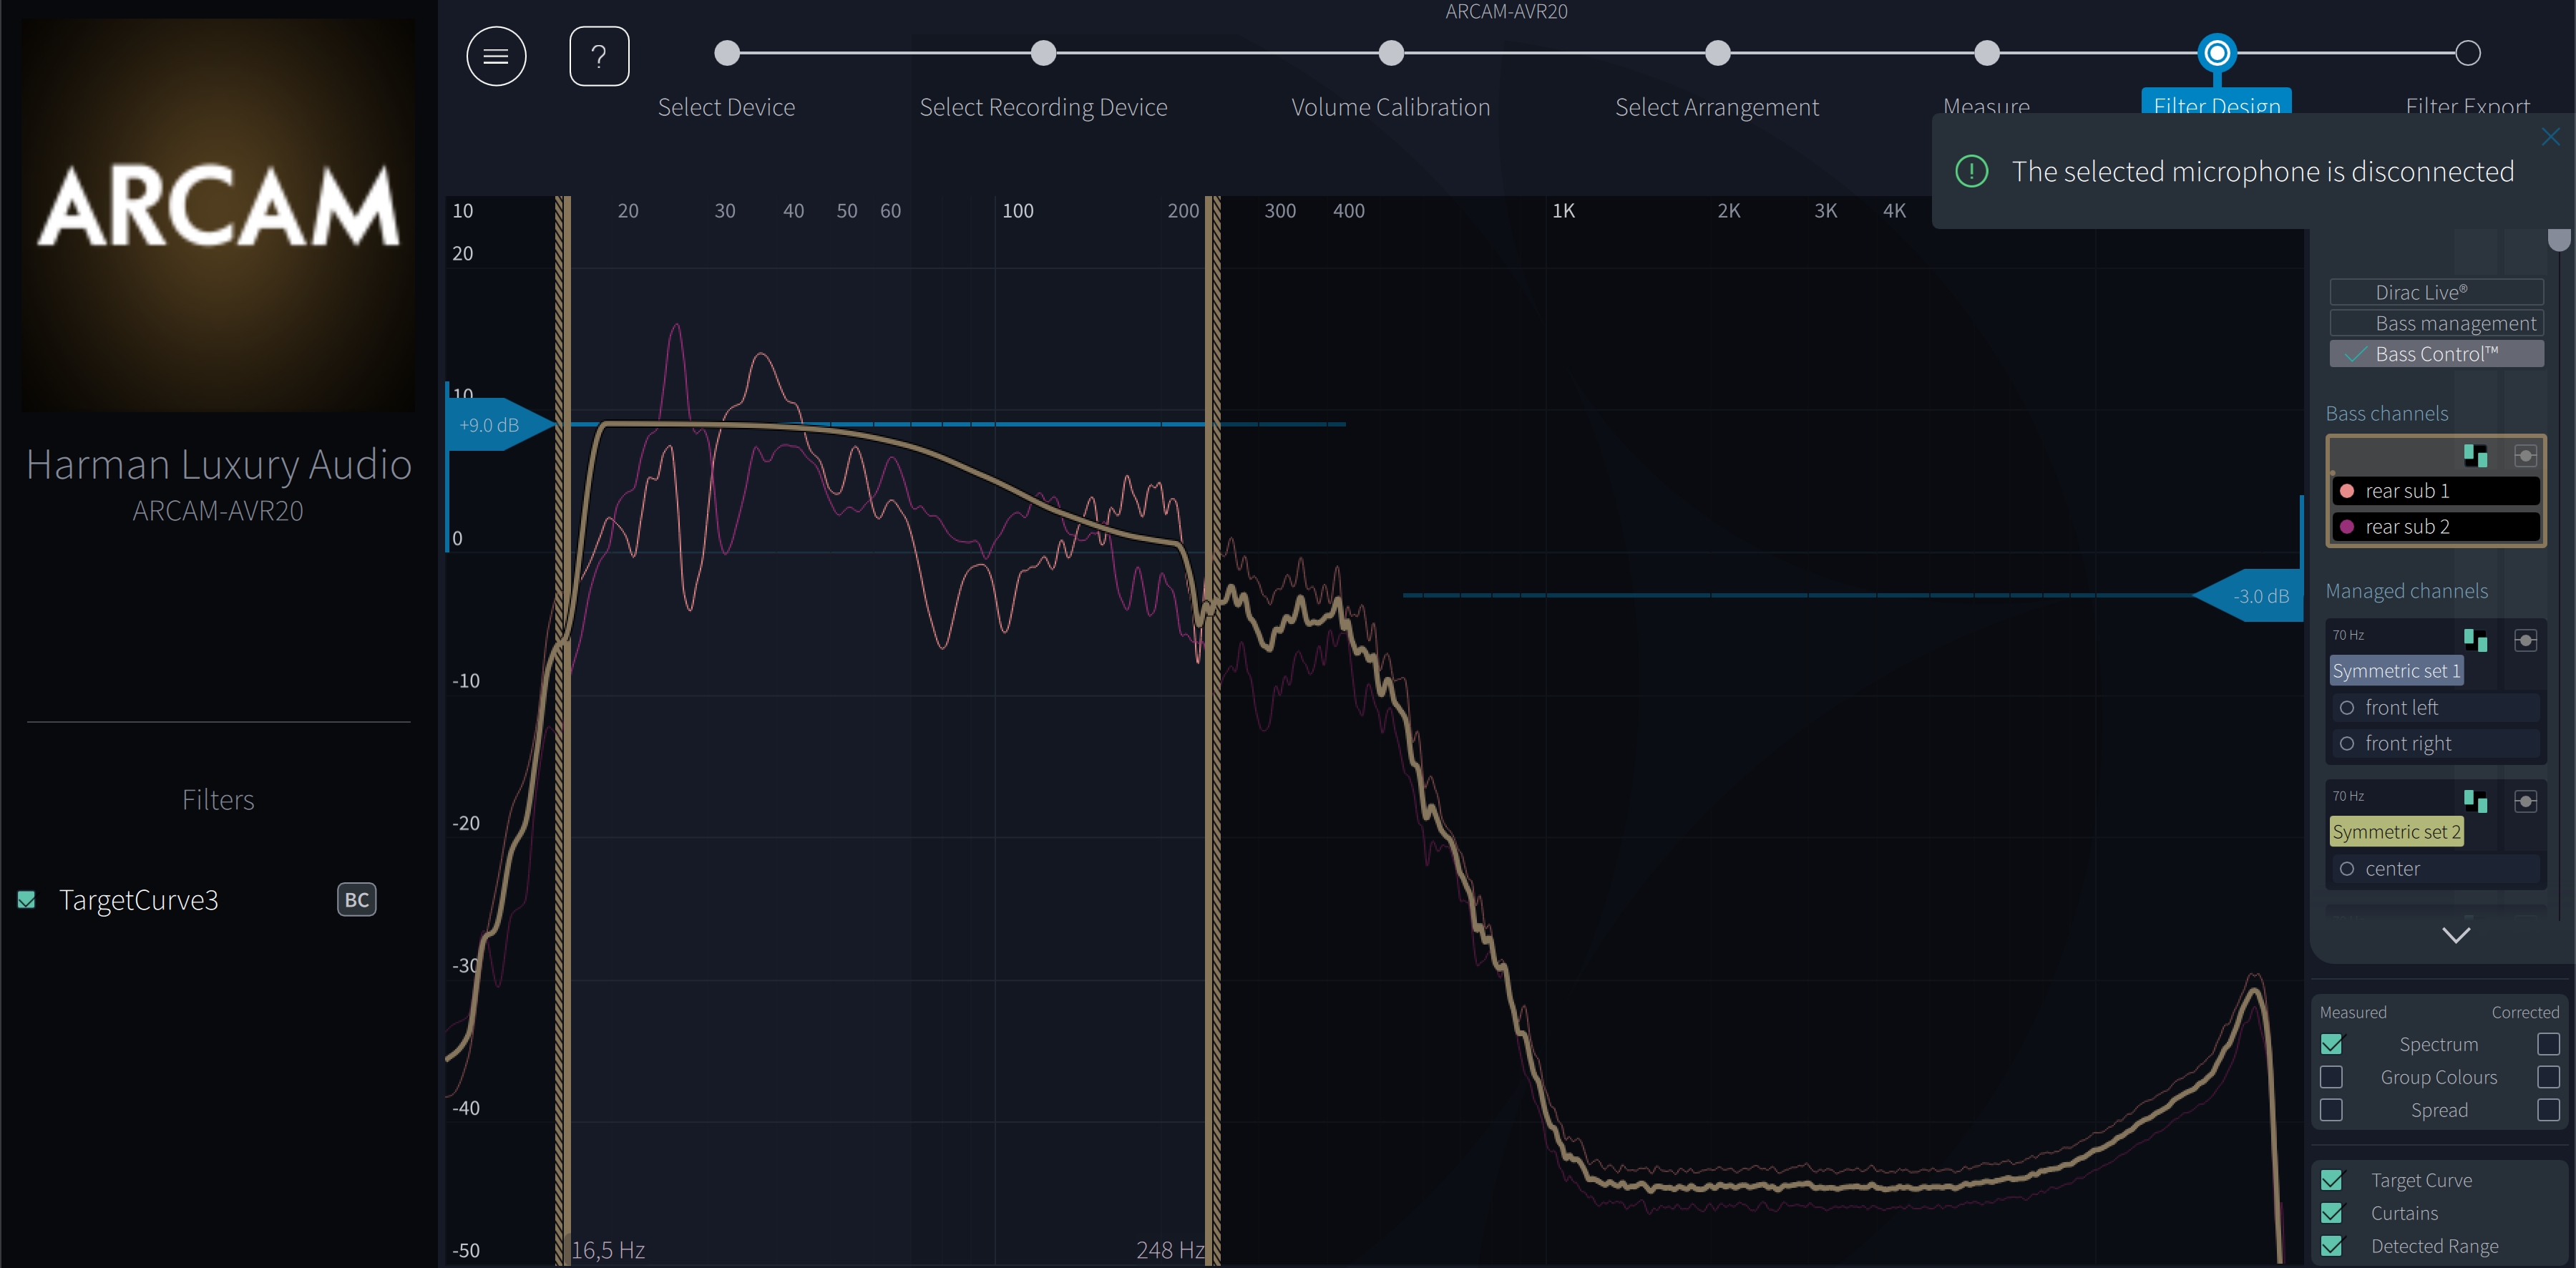Toggle Detected Range checkbox

pyautogui.click(x=2331, y=1246)
